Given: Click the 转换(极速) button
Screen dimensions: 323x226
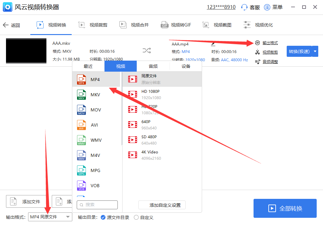Looking at the screenshot, I should 299,51.
